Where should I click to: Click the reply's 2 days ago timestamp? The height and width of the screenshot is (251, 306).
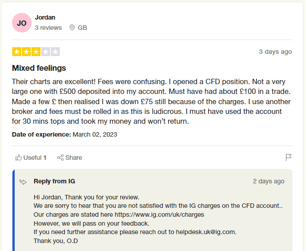point(269,181)
